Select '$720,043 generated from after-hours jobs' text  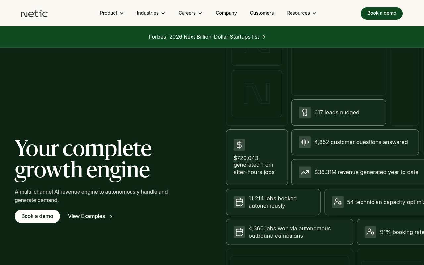pyautogui.click(x=254, y=165)
